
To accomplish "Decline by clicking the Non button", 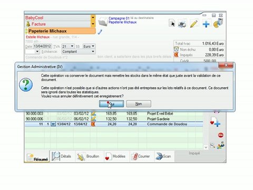I will click(x=139, y=104).
